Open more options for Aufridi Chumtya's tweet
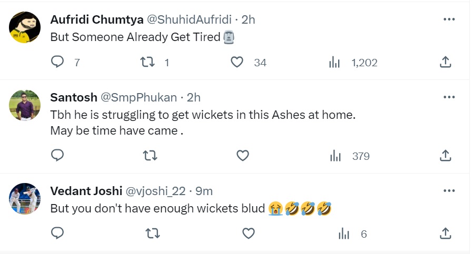The width and height of the screenshot is (474, 254). [449, 19]
